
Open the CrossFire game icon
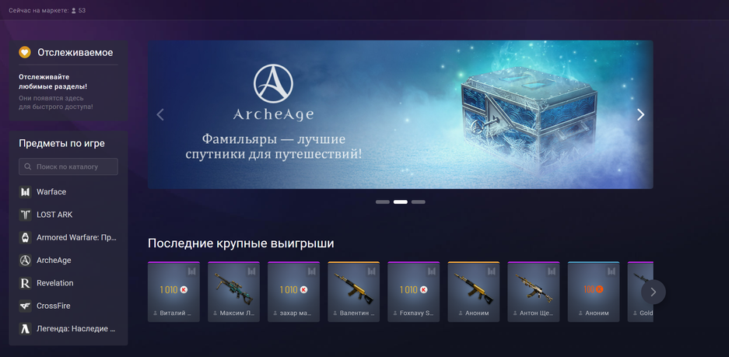pyautogui.click(x=25, y=306)
